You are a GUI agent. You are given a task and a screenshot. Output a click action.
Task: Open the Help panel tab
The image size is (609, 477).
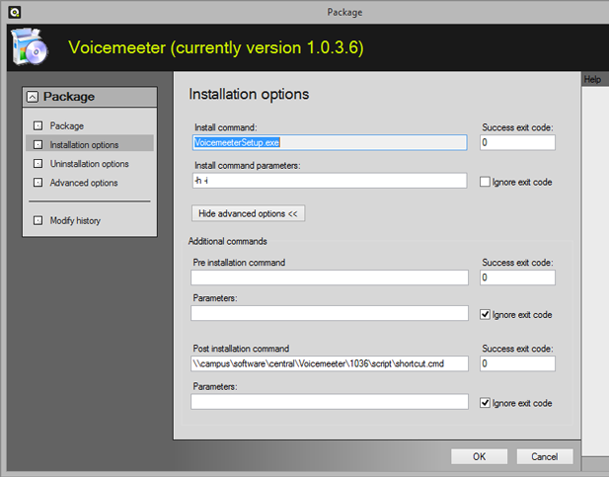592,79
